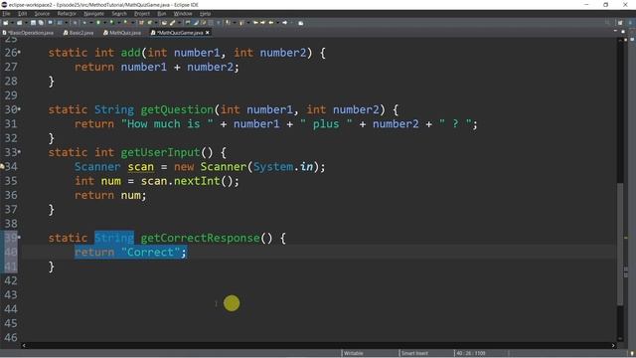Open the Project menu
This screenshot has height=358, width=636.
(142, 13)
